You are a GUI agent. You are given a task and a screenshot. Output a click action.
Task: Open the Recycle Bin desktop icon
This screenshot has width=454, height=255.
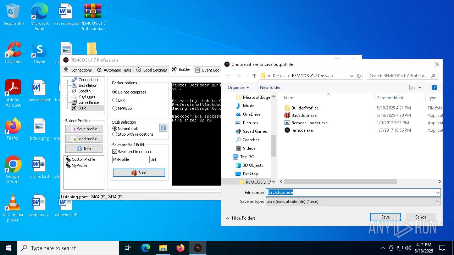(13, 15)
